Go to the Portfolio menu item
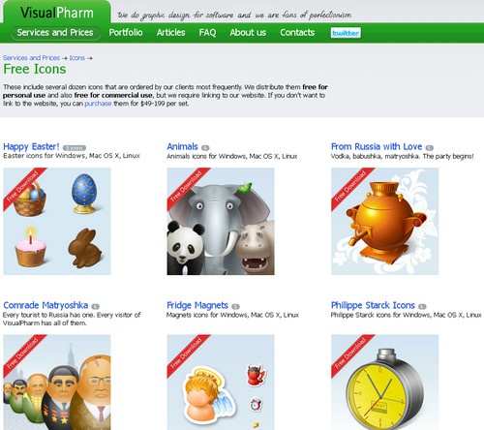 click(126, 33)
